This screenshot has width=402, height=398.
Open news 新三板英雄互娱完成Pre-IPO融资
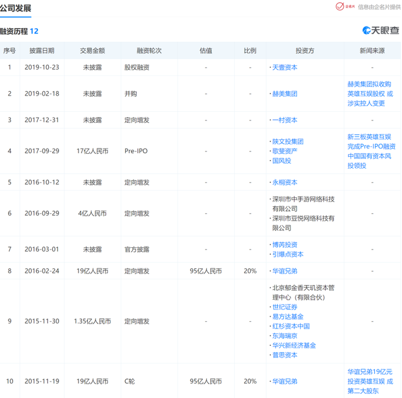click(371, 151)
